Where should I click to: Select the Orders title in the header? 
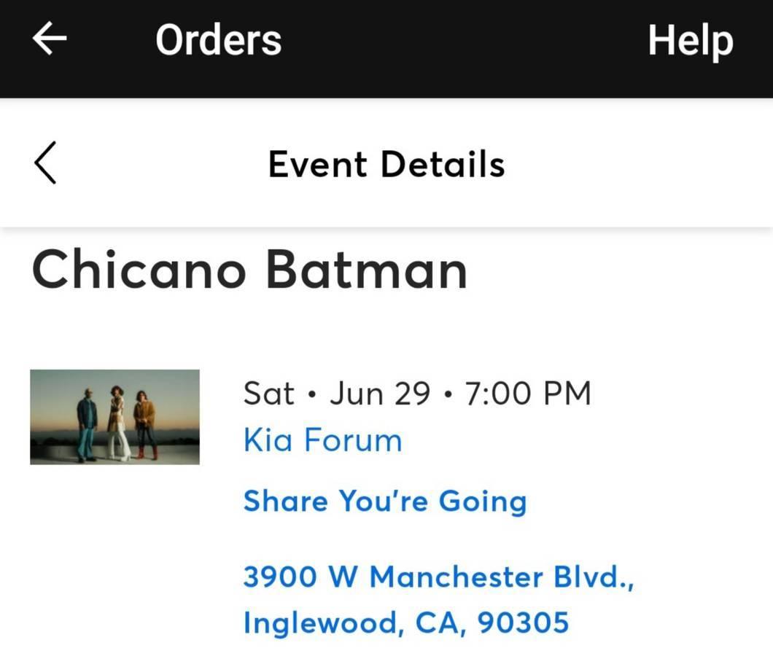coord(218,39)
